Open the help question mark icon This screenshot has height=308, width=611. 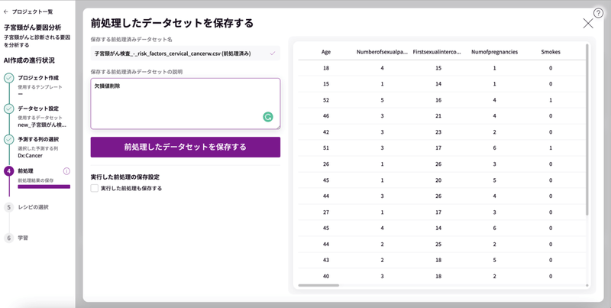click(x=598, y=13)
